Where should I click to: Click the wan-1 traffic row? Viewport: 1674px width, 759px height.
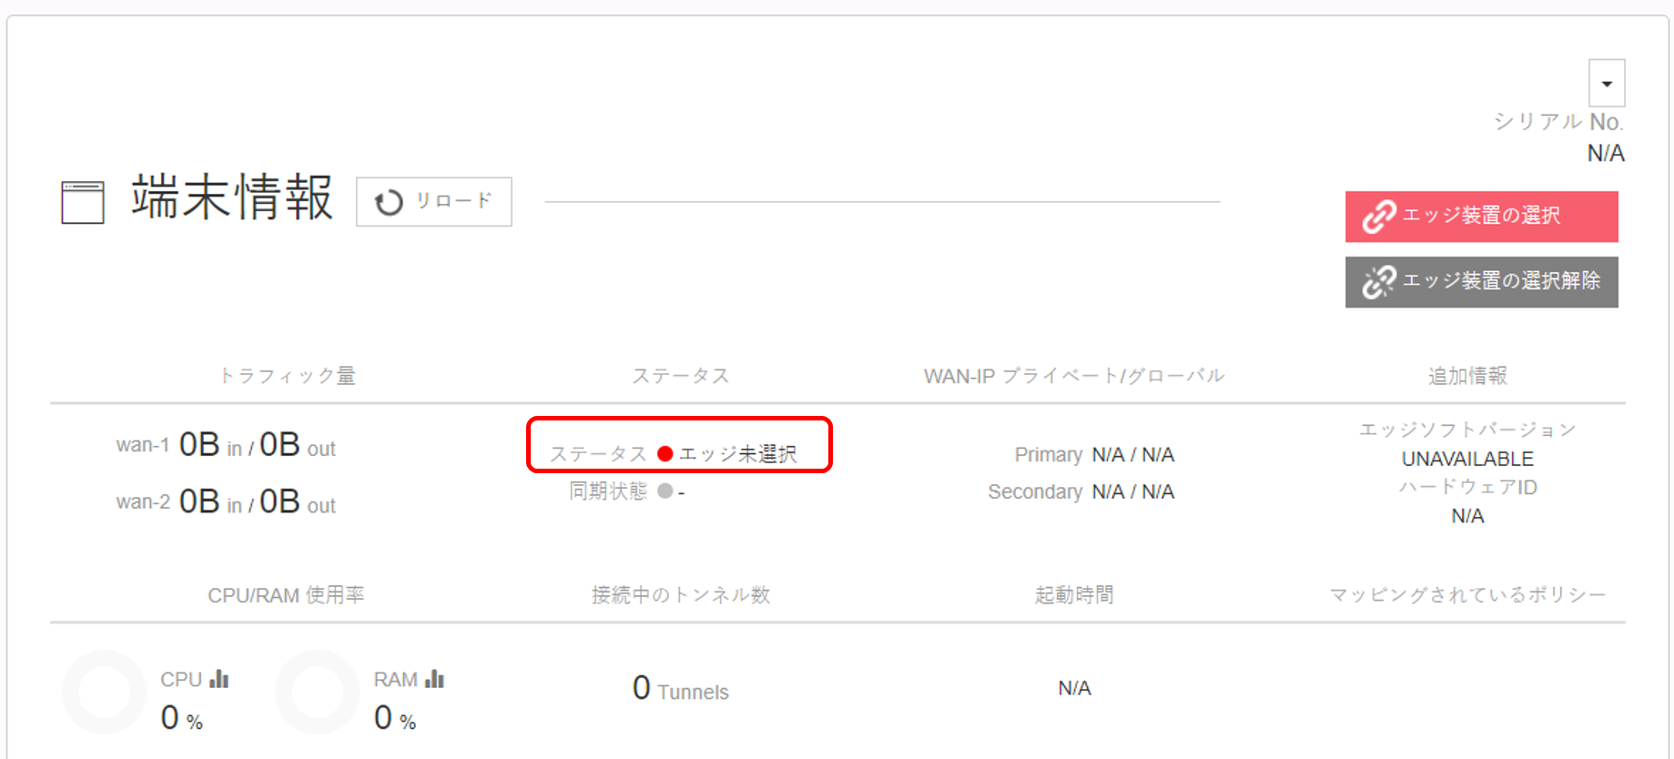pyautogui.click(x=226, y=445)
